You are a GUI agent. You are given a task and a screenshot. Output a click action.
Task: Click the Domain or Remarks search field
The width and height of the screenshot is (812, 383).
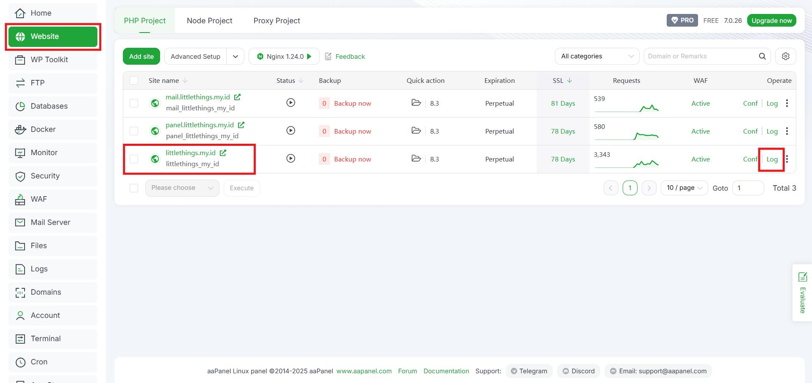pos(701,56)
